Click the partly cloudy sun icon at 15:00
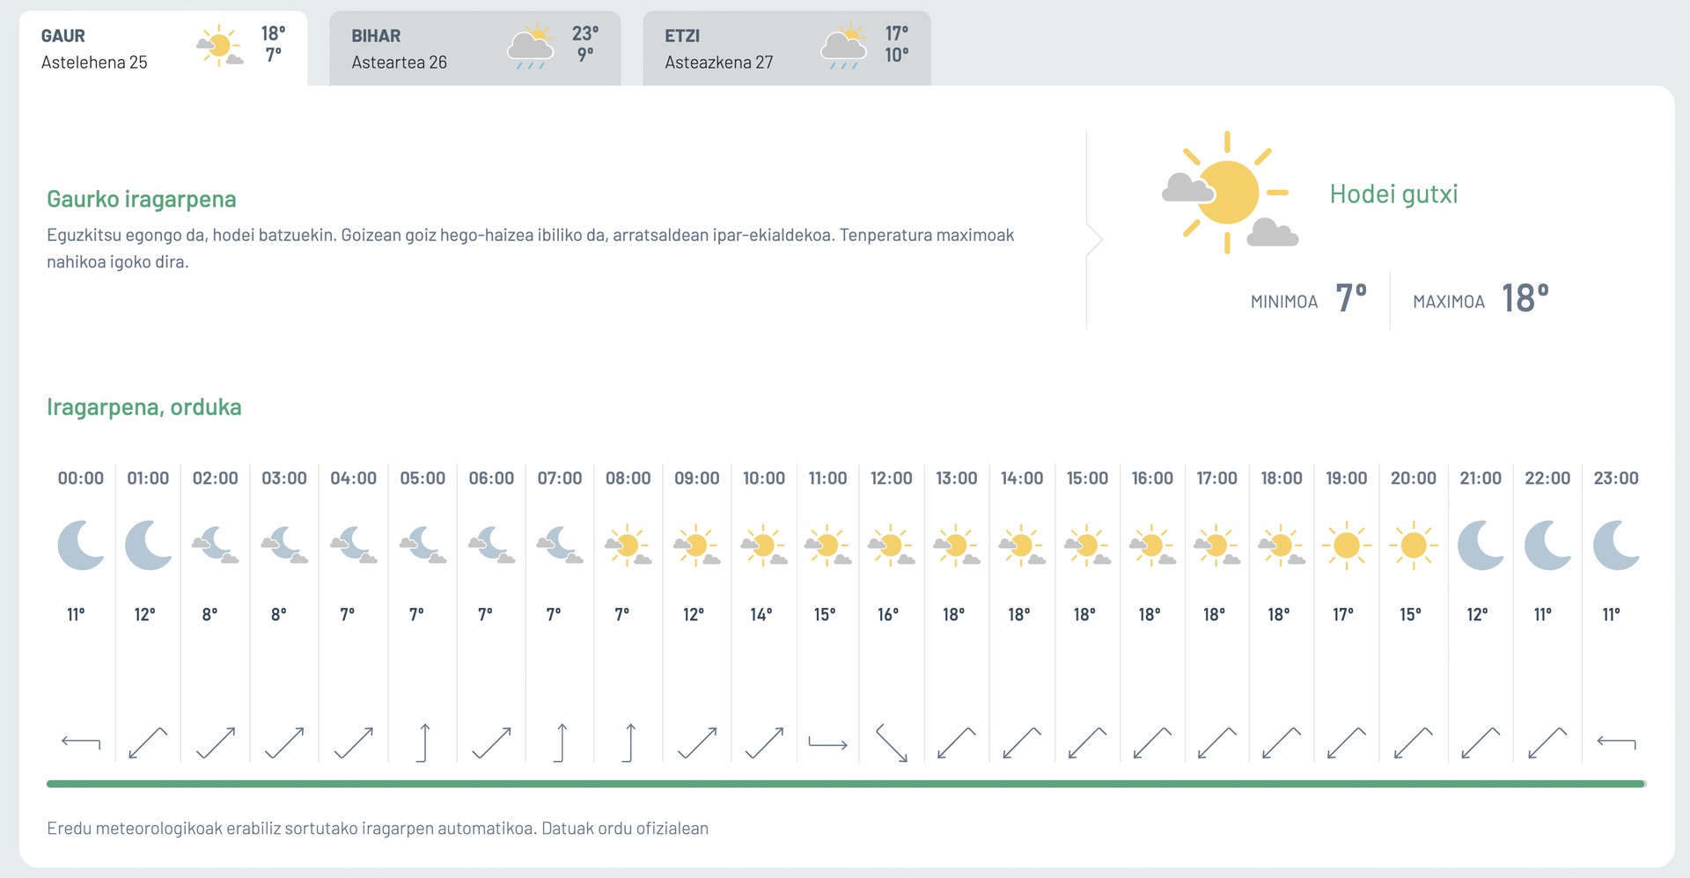 (1088, 545)
